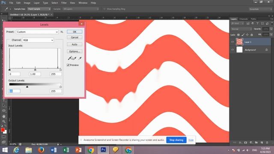Filter layers by type layers icon
Screen dimensions: 274x154
point(257,24)
